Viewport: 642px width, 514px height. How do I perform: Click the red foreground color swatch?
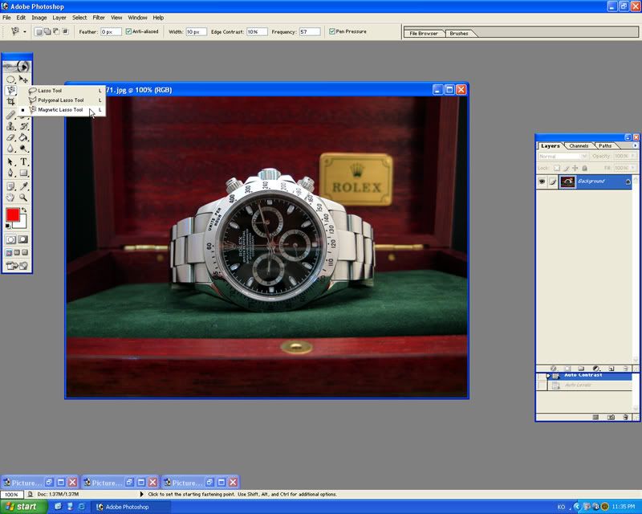(x=12, y=214)
